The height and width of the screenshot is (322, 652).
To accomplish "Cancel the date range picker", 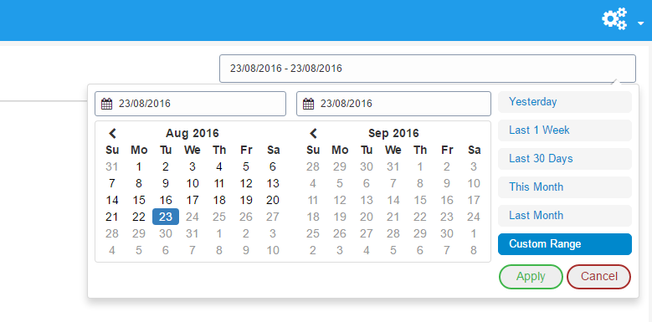I will [598, 277].
